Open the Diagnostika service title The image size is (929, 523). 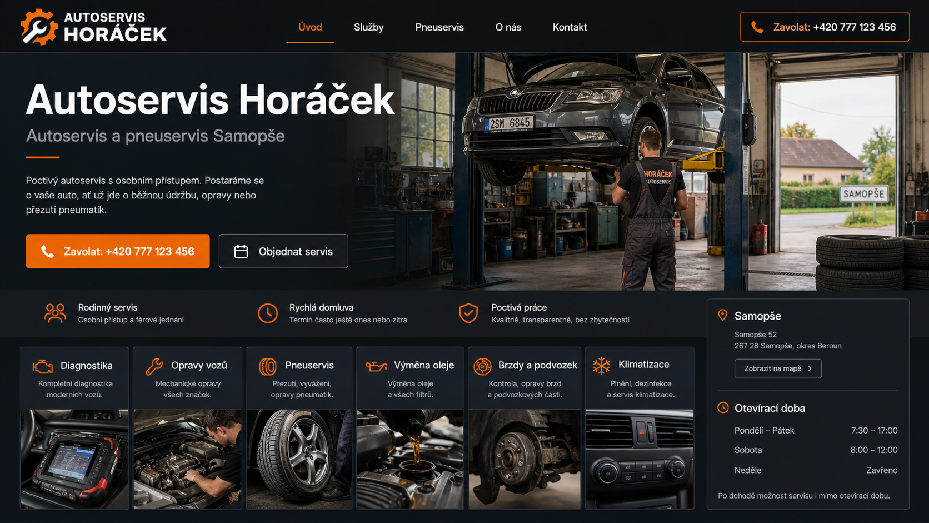(x=87, y=366)
